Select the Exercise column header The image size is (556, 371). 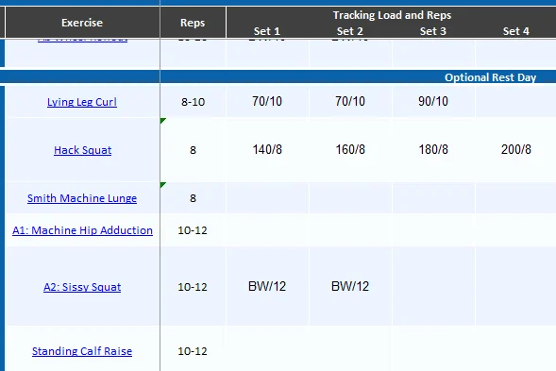point(82,23)
